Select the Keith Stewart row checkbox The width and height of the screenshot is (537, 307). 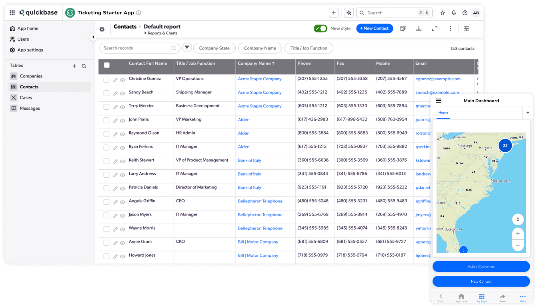point(106,161)
